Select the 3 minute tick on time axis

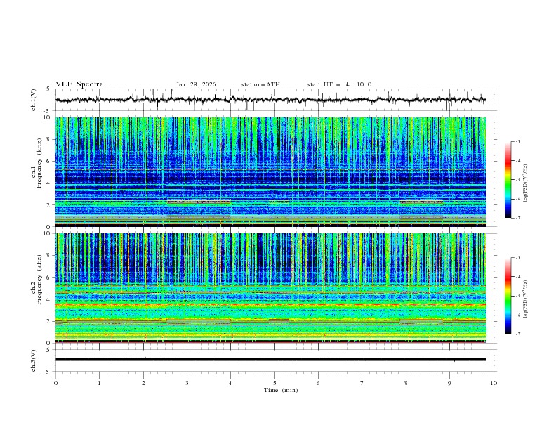coord(187,382)
